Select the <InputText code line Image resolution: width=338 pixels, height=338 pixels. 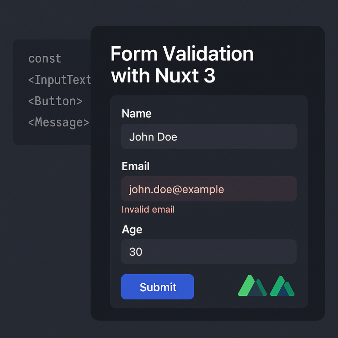59,80
